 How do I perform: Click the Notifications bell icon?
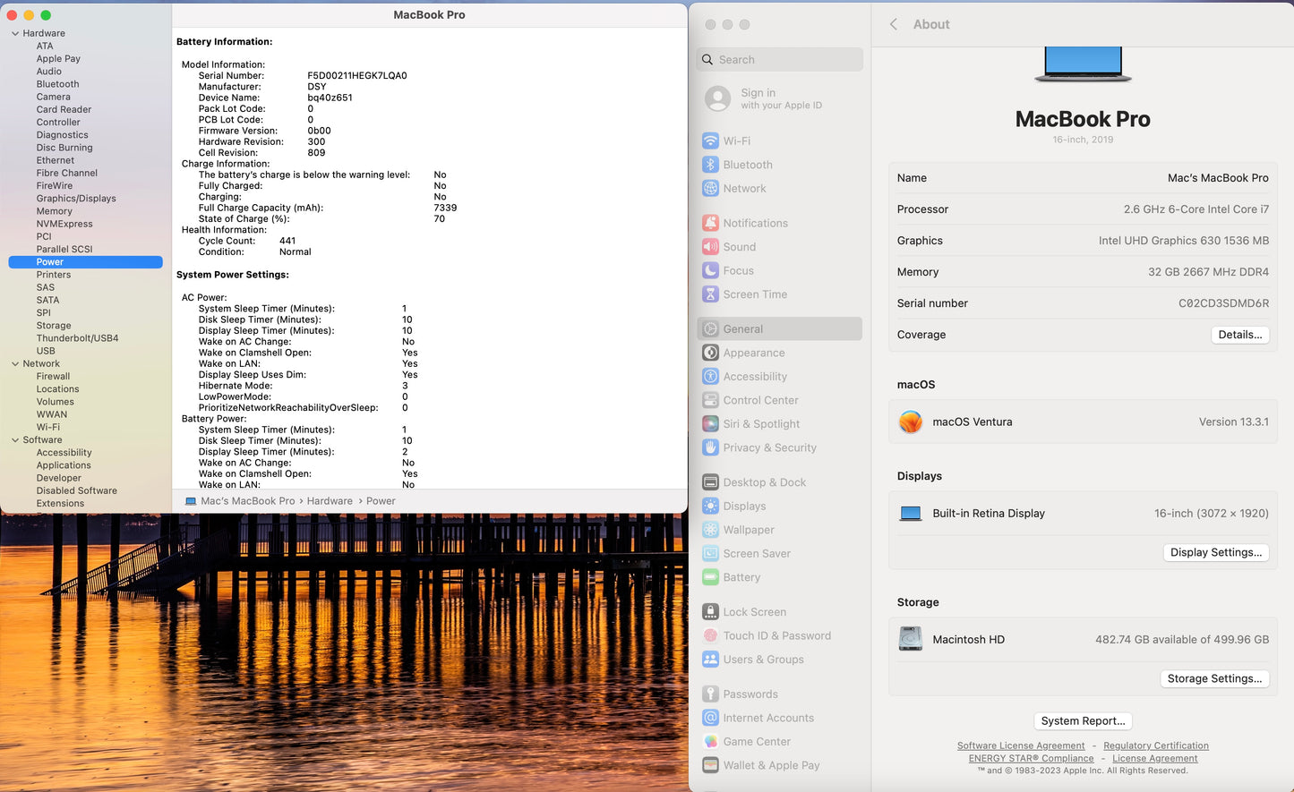coord(710,224)
